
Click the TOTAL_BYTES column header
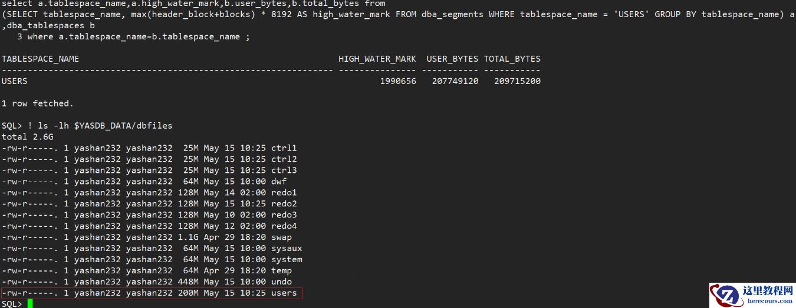click(x=512, y=59)
